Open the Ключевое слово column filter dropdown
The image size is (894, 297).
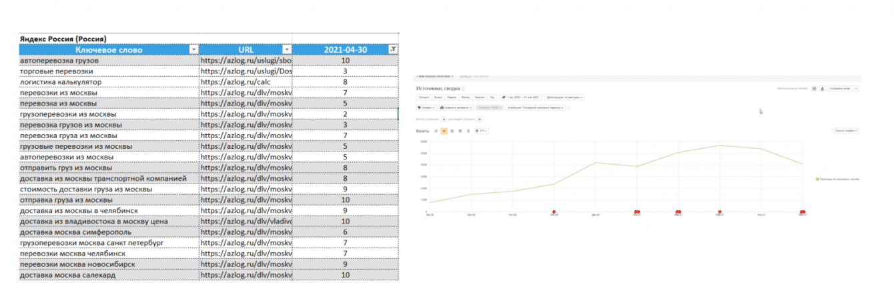coord(193,49)
